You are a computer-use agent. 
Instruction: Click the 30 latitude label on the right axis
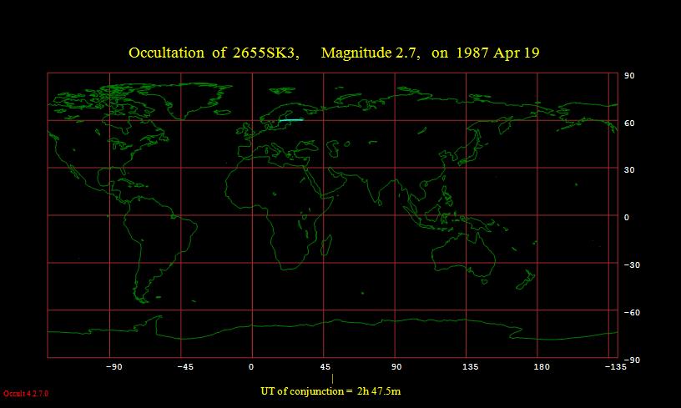point(630,169)
